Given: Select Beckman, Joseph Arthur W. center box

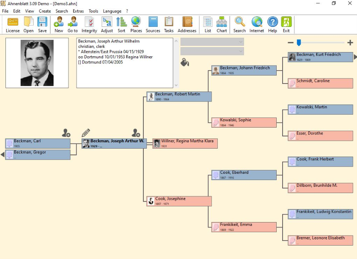Looking at the screenshot, I should click(x=114, y=144).
